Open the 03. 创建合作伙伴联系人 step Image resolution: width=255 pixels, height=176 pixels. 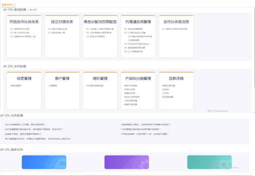pyautogui.click(x=22, y=37)
